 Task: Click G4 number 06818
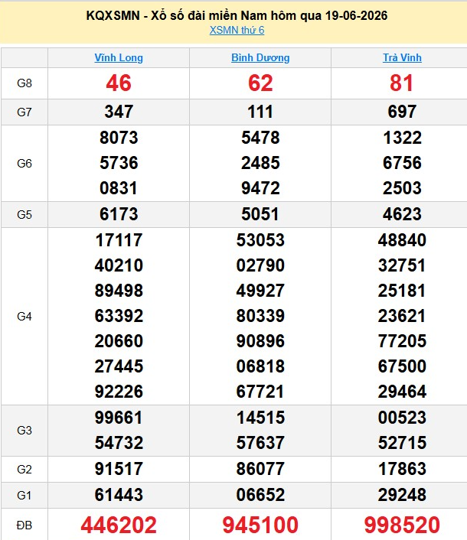pos(260,366)
